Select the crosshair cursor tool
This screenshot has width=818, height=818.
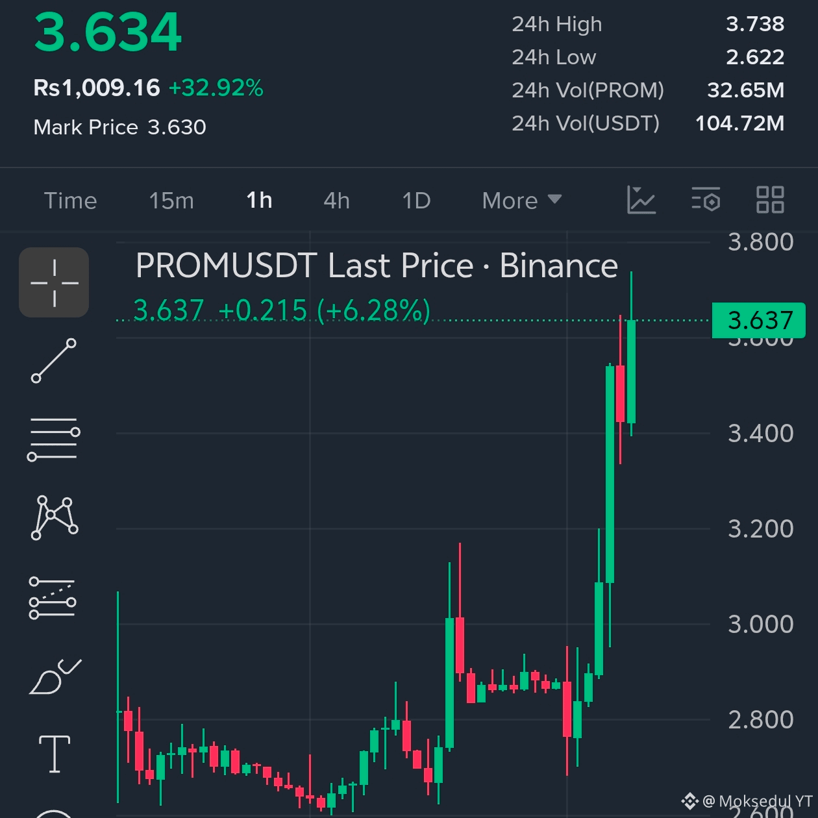tap(54, 282)
